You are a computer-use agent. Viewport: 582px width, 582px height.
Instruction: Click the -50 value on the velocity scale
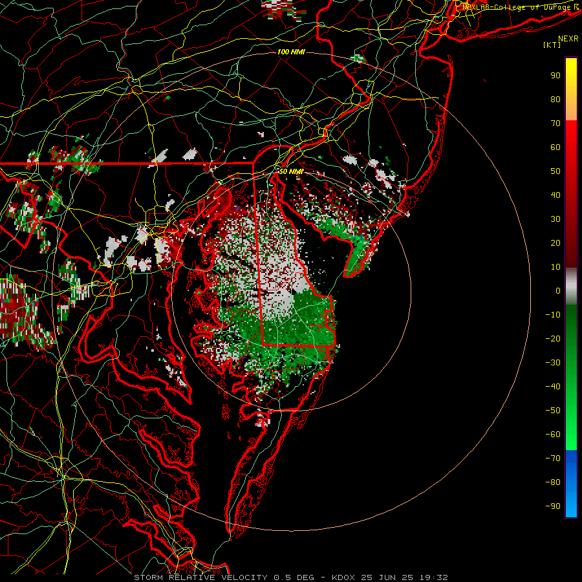click(x=553, y=411)
